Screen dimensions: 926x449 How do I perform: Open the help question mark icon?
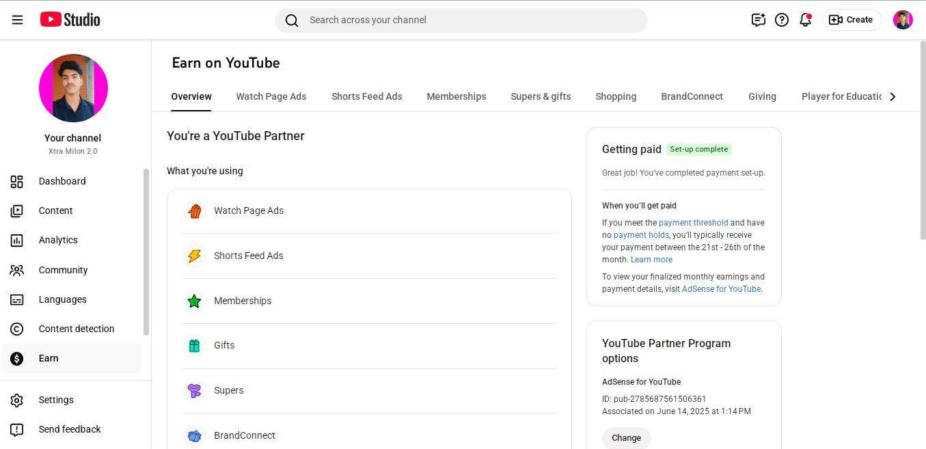coord(782,20)
